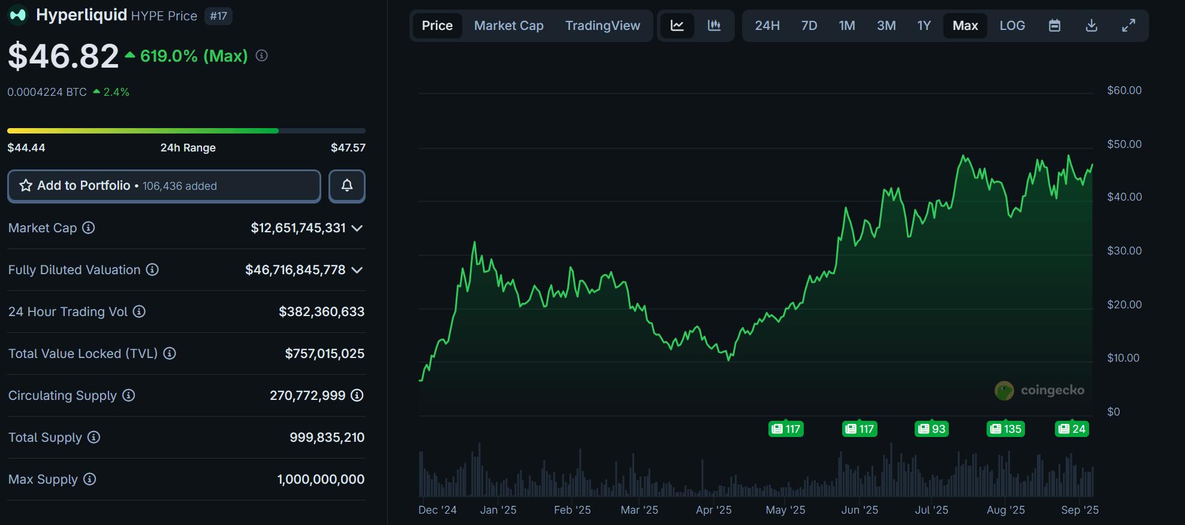Click info icon next to 619.0% (Max)
This screenshot has height=525, width=1185.
[x=262, y=56]
